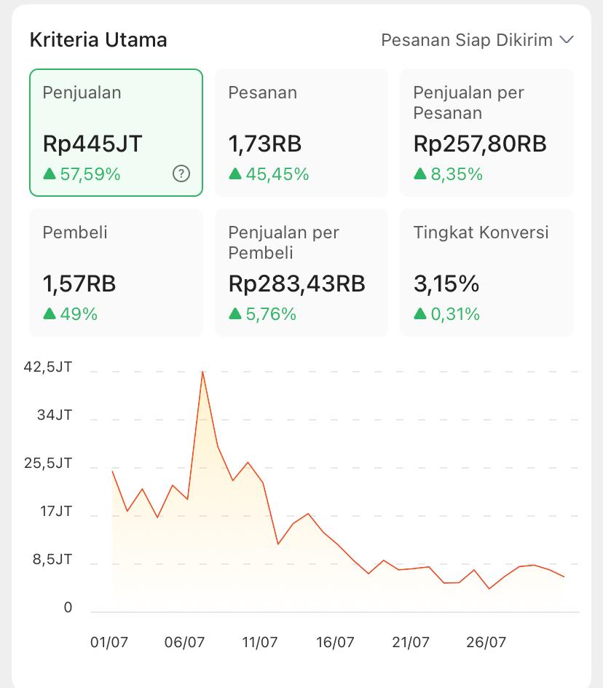Viewport: 603px width, 688px height.
Task: Click the chart's highest sales peak point
Action: 202,372
